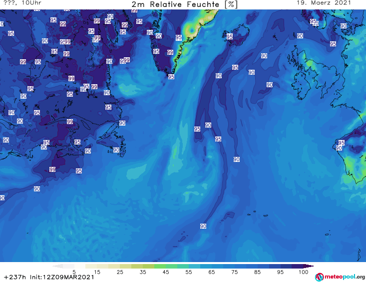366x282 pixels.
Task: Click the '45' tick label on colorbar
Action: coord(166,272)
